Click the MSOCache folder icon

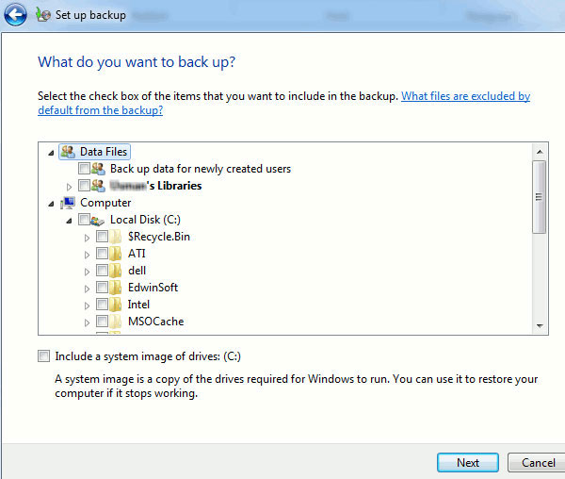[115, 322]
